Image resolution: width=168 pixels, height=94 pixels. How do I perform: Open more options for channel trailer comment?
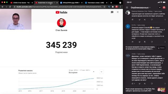[165, 20]
